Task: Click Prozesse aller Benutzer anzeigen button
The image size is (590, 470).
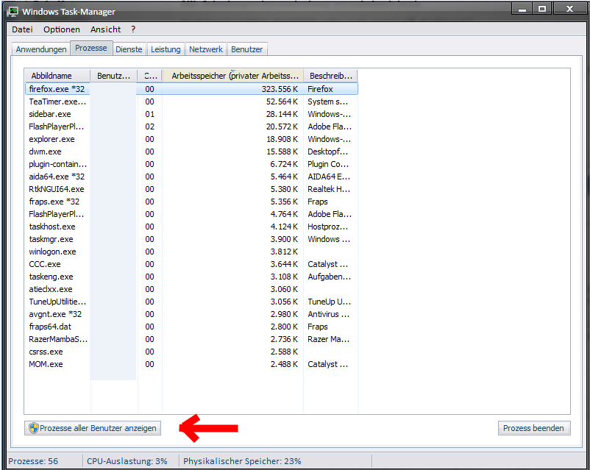Action: click(93, 428)
